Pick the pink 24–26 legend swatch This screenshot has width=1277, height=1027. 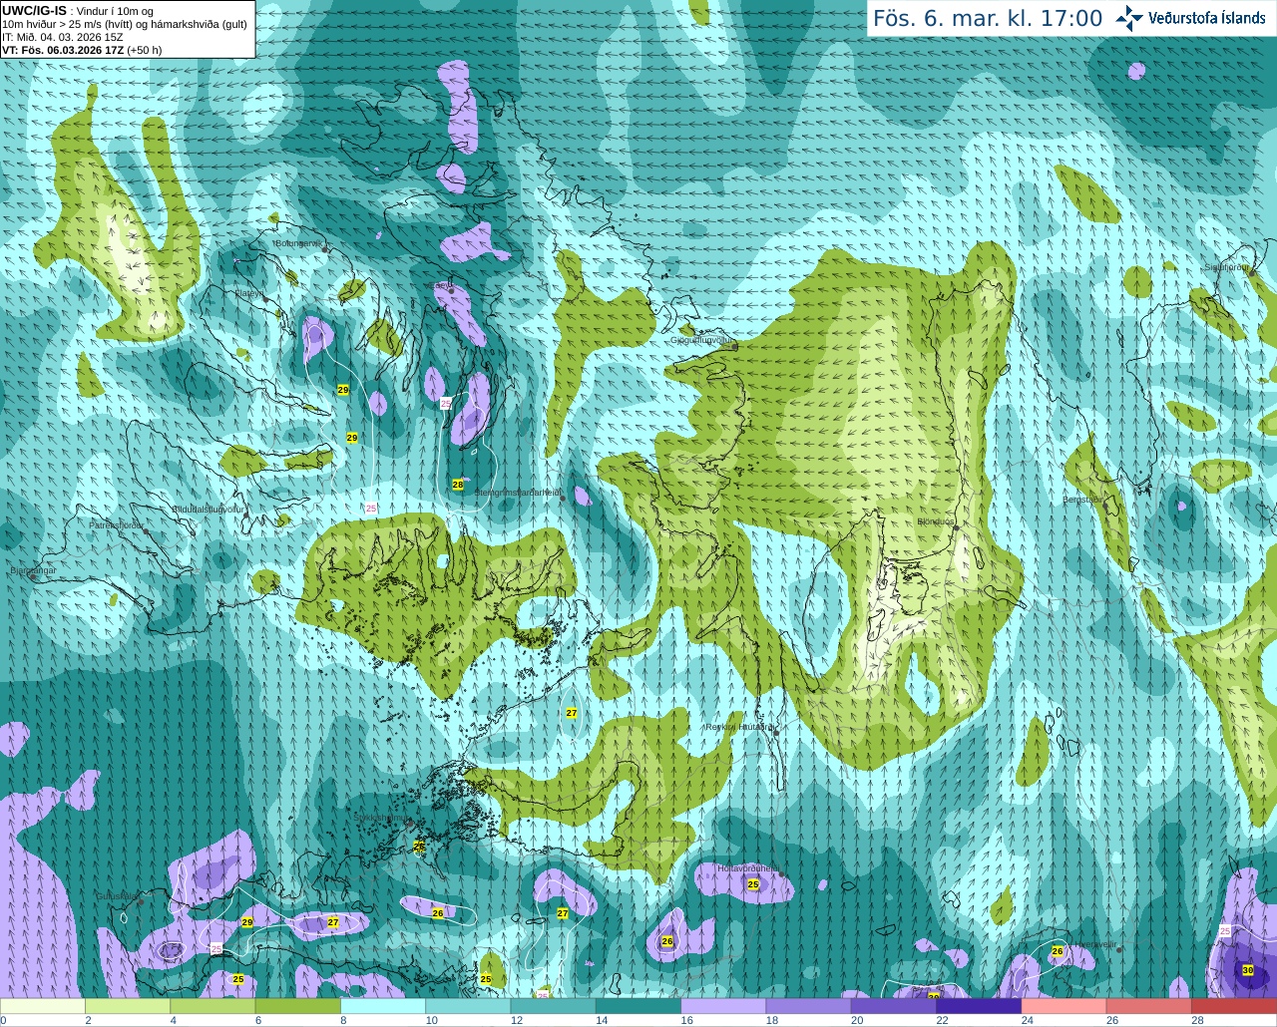[x=1064, y=1005]
